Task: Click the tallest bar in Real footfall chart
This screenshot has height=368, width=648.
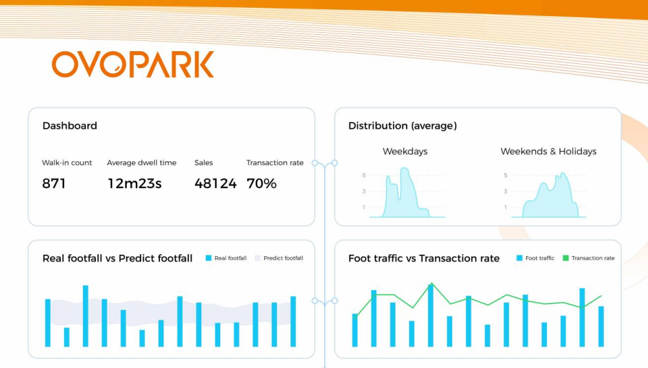Action: coord(85,316)
